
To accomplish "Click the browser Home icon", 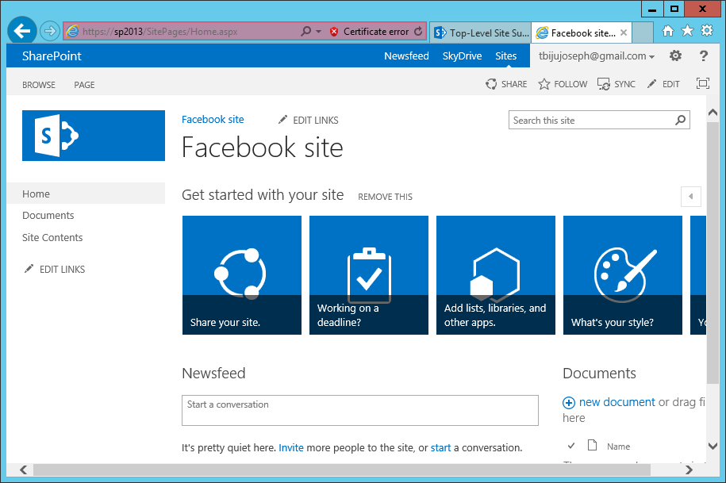I will [x=667, y=31].
